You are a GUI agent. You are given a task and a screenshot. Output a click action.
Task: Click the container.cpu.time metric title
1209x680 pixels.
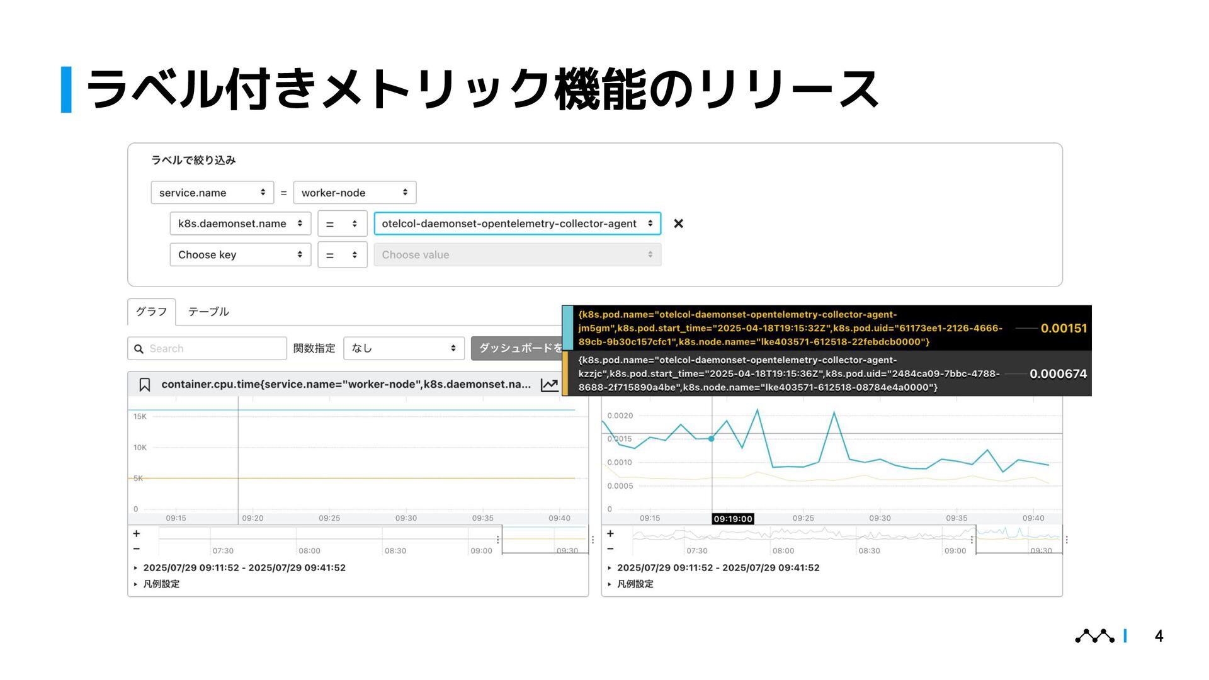click(x=346, y=384)
